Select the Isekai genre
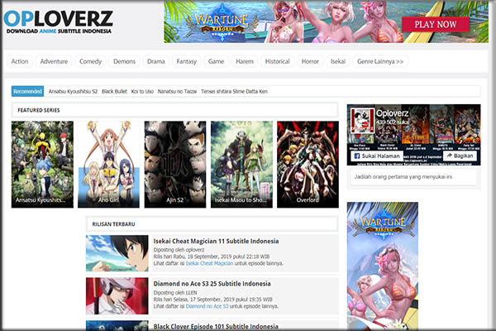496x331 pixels. pos(338,61)
